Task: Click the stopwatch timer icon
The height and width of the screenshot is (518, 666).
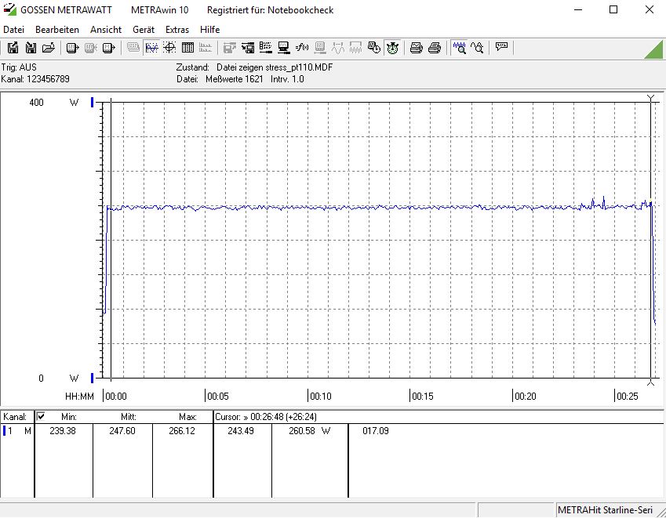Action: (393, 48)
